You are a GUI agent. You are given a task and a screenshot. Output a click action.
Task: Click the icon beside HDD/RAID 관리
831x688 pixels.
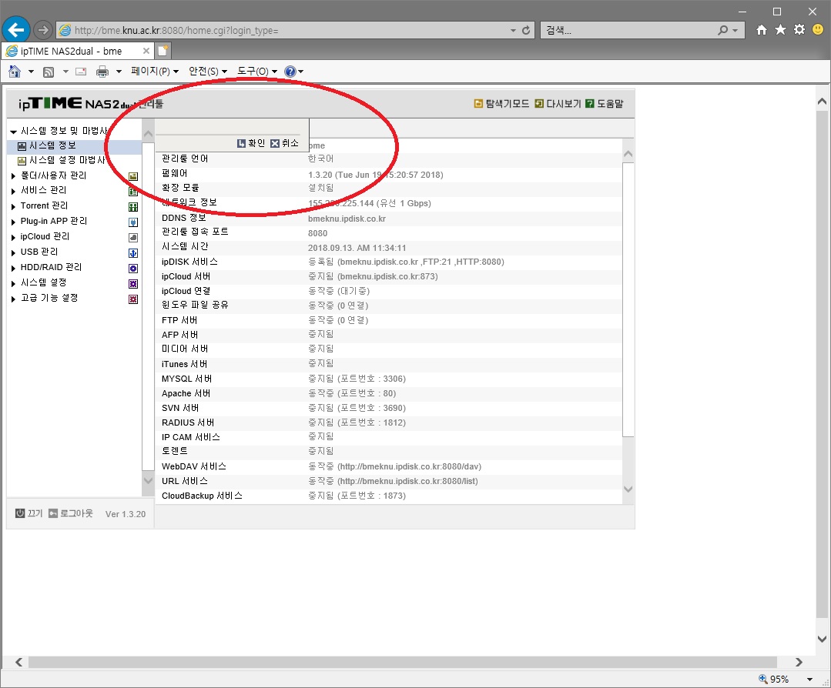click(x=133, y=269)
